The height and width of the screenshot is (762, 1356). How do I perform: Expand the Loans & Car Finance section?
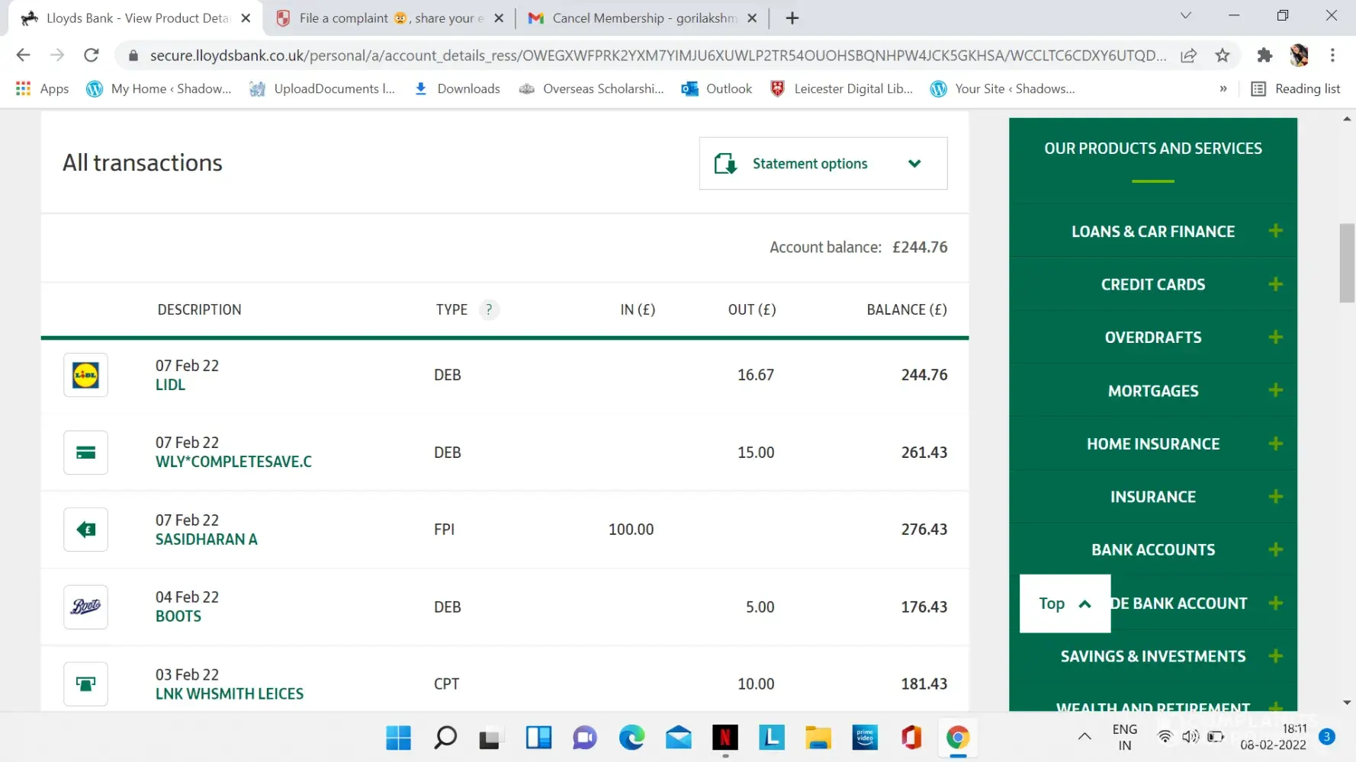click(x=1275, y=231)
